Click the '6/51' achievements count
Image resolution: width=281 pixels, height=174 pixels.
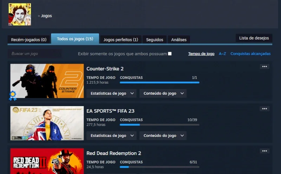(193, 162)
